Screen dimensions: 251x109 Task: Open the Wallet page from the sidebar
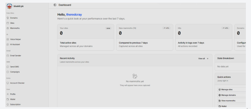tap(13, 99)
